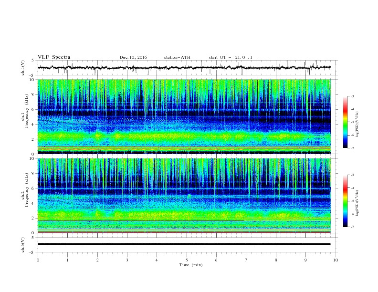Click the "5" minute tick on the time axis
Viewport: 378px width, 292px height.
(x=187, y=260)
